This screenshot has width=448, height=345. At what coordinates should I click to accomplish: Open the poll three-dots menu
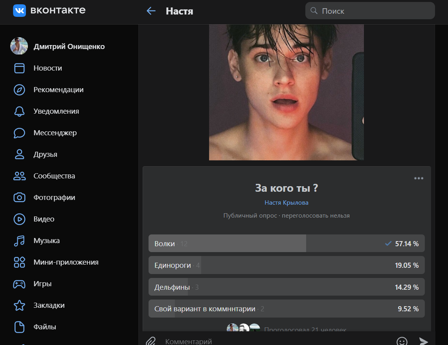pos(419,178)
